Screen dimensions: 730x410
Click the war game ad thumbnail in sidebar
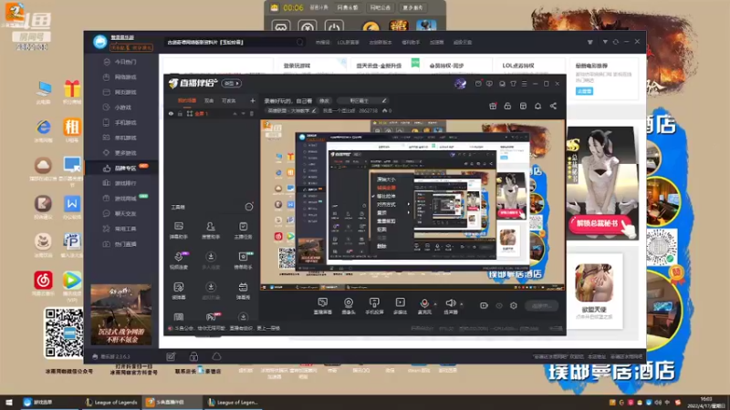click(x=121, y=314)
